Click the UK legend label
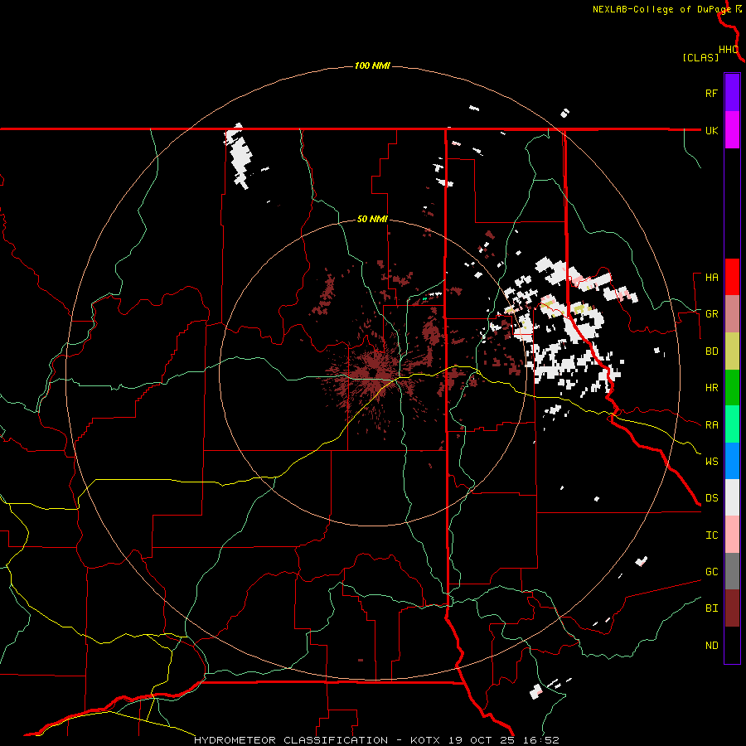Viewport: 746px width, 746px height. coord(711,130)
